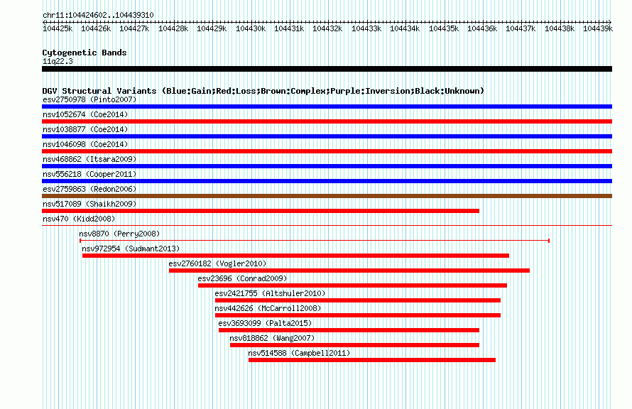Click the red bar under nsv972954
Viewport: 632px width, 409px height.
point(295,256)
